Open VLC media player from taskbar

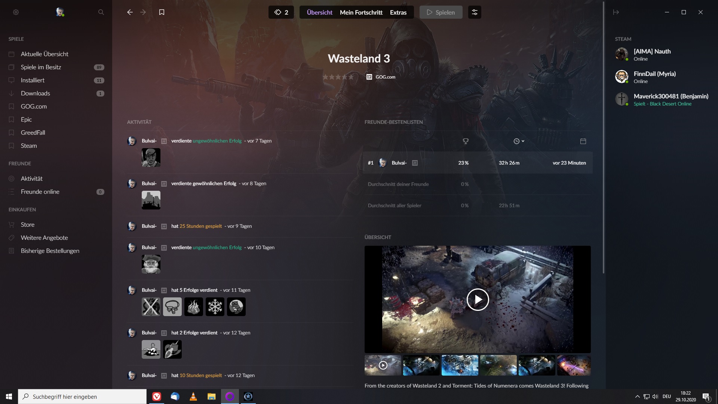(x=193, y=397)
